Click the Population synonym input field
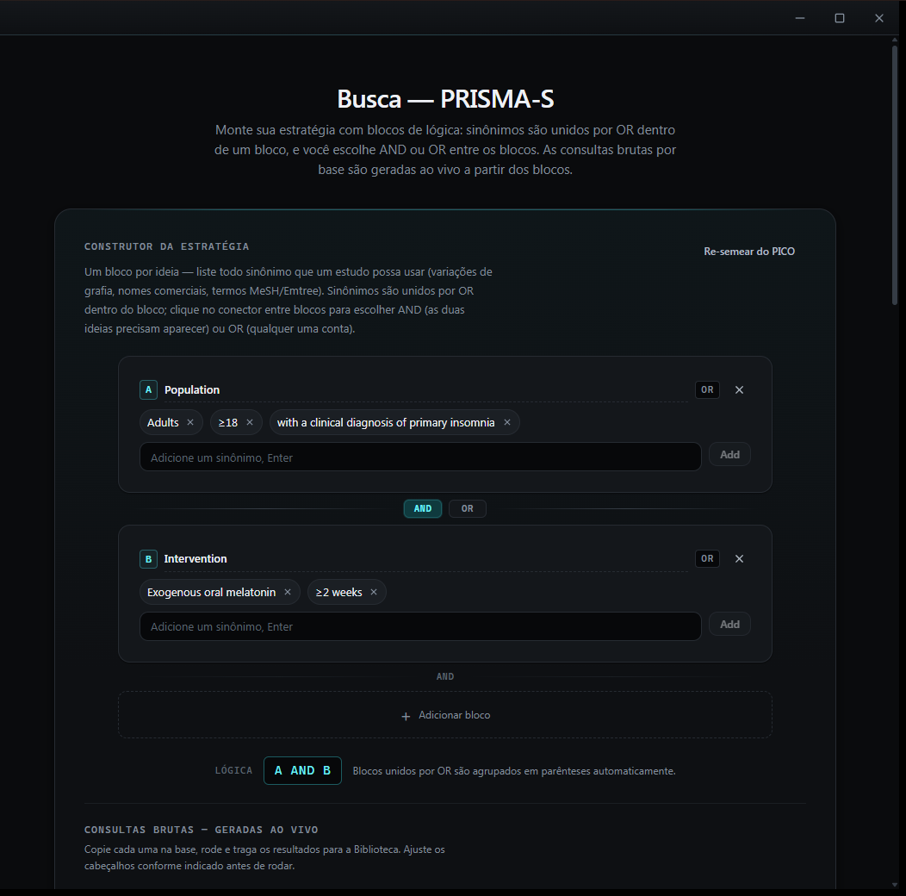This screenshot has height=896, width=906. point(420,457)
